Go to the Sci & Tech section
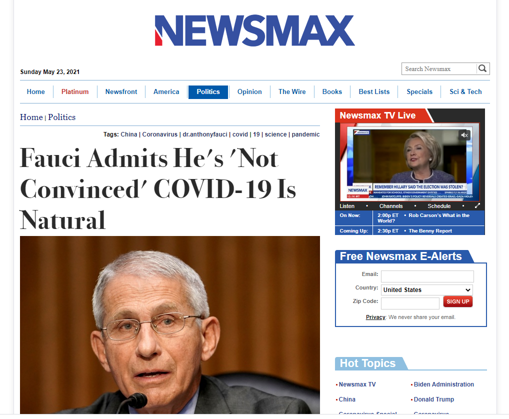 (x=465, y=92)
